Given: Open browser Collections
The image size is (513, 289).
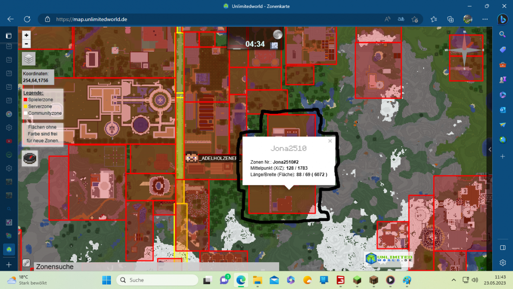Looking at the screenshot, I should click(451, 19).
